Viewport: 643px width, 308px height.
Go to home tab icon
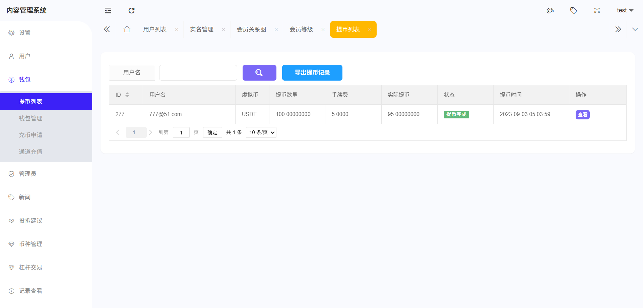pos(127,29)
